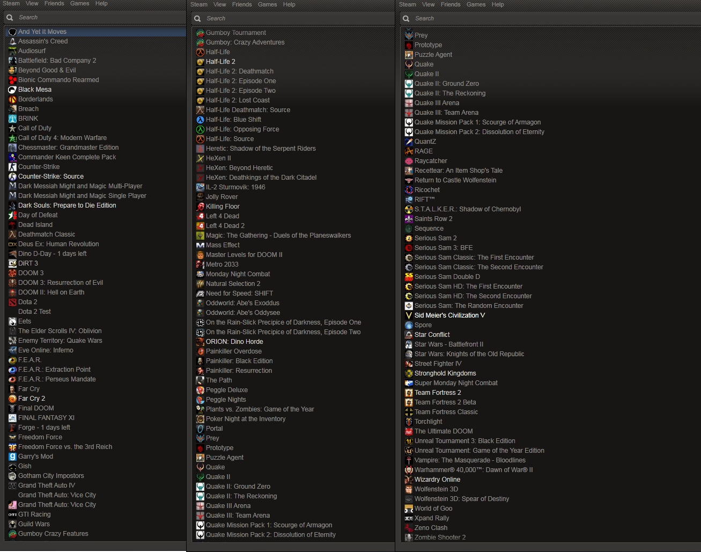Open the View menu in the left window
Screen dimensions: 701x552
[32, 3]
